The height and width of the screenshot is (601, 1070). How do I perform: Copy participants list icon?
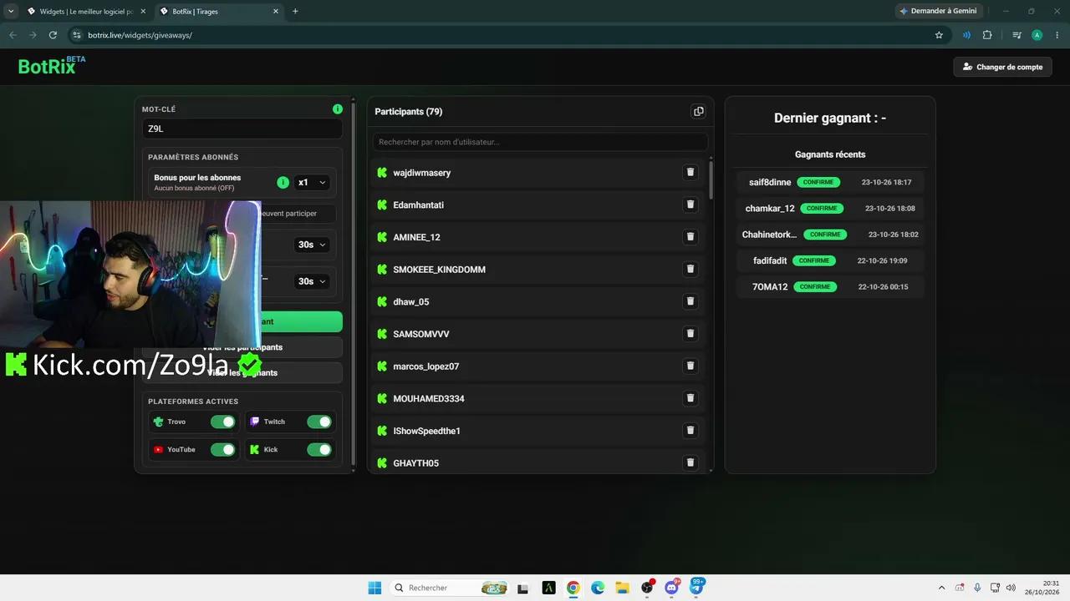[x=699, y=111]
